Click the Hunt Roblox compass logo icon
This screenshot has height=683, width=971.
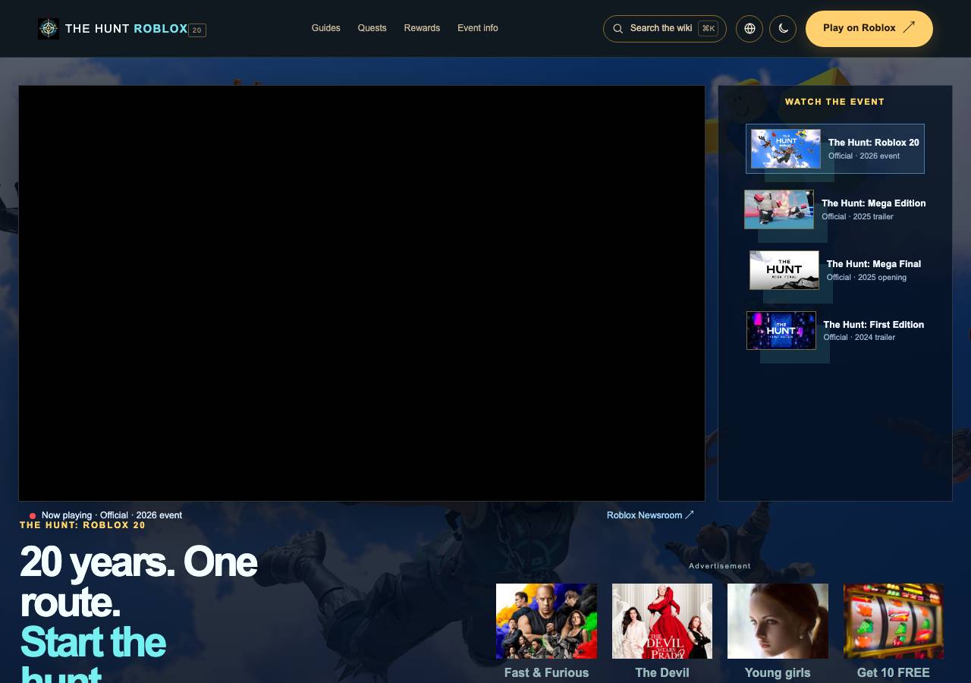pos(49,29)
